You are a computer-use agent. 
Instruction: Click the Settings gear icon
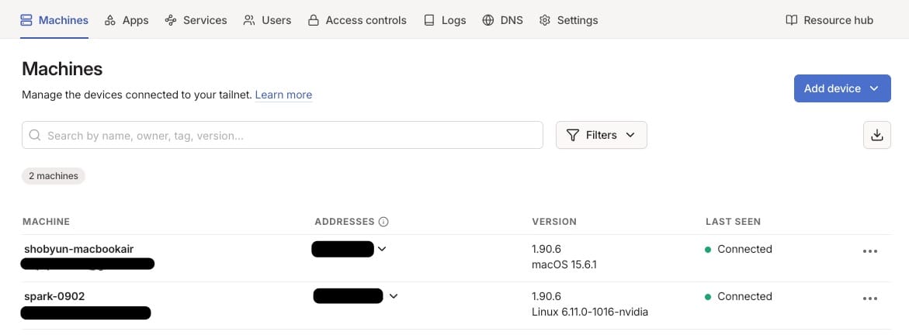pos(545,20)
